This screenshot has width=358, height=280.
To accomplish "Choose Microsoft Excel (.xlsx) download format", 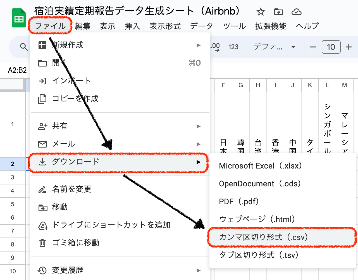I will (260, 166).
